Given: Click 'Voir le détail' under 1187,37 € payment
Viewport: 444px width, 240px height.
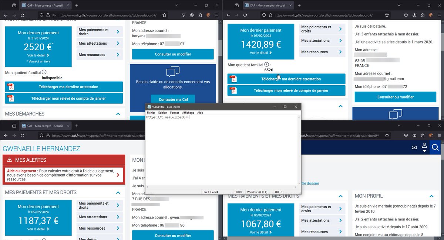Looking at the screenshot, I should 38,229.
